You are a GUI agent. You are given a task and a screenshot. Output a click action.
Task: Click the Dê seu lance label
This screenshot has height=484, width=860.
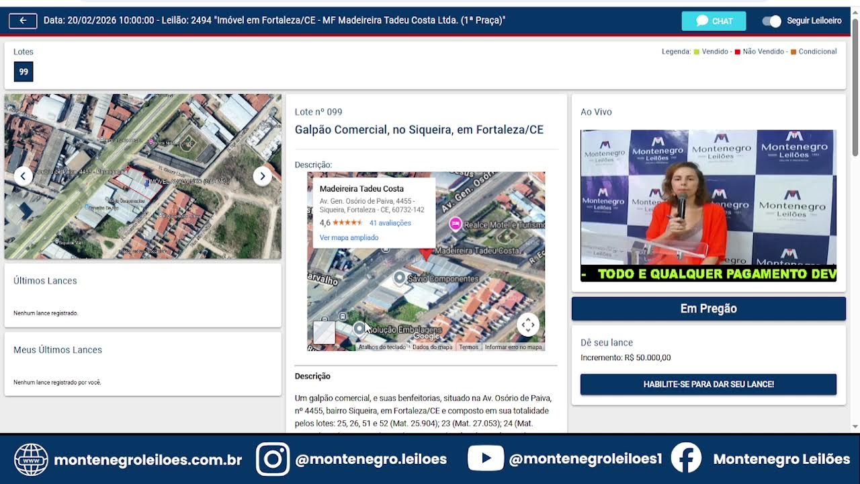click(x=607, y=343)
